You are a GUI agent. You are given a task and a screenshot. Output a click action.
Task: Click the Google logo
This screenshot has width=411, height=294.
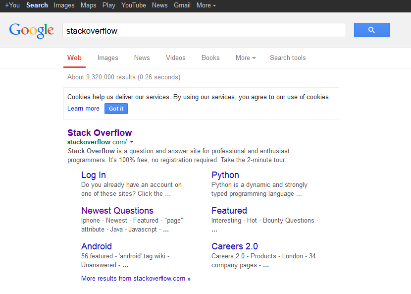[32, 31]
